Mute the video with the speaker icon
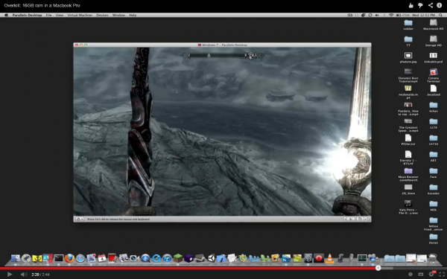 (x=24, y=274)
